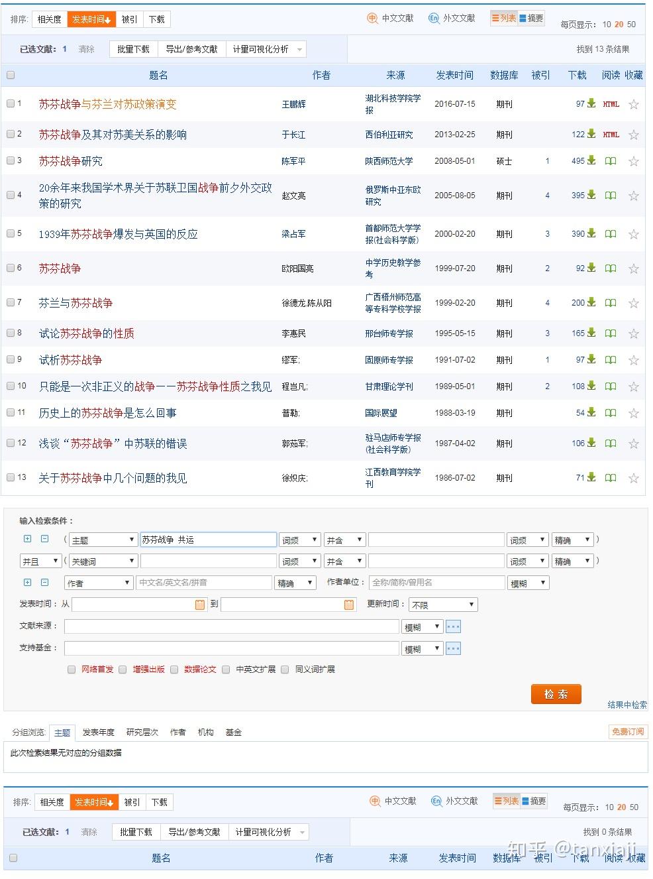
Task: Click the orange 检索 search button
Action: [x=556, y=694]
